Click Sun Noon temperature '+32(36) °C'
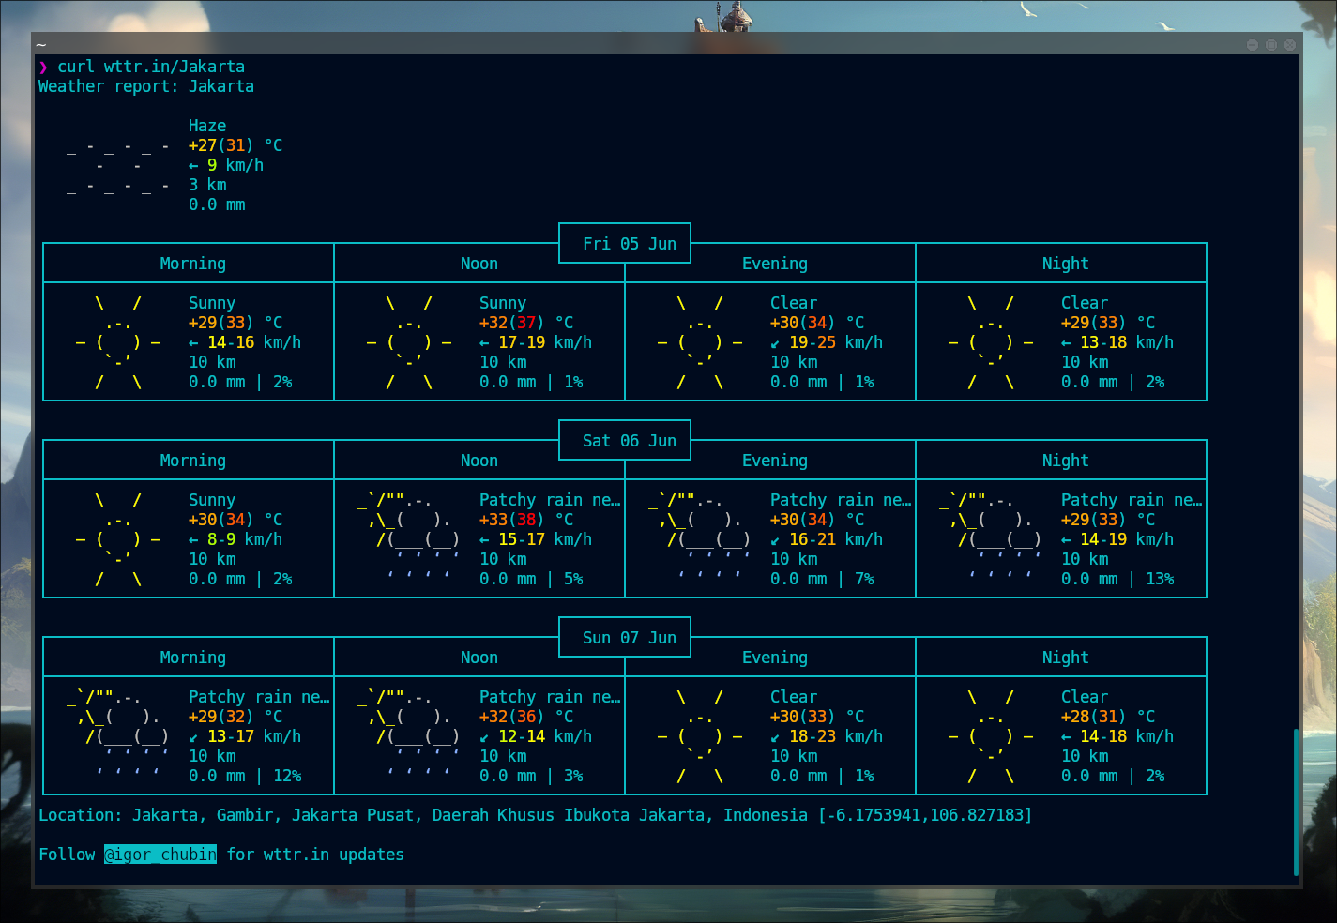This screenshot has width=1337, height=923. click(526, 717)
